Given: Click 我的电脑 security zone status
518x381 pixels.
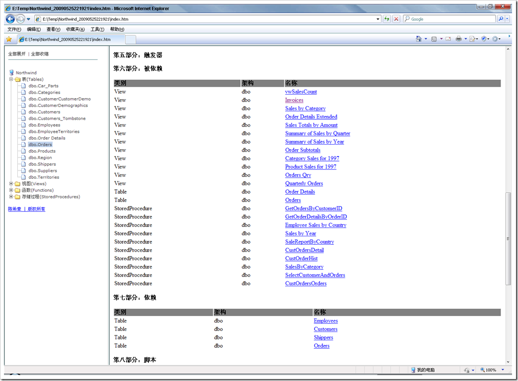Looking at the screenshot, I should pyautogui.click(x=423, y=370).
